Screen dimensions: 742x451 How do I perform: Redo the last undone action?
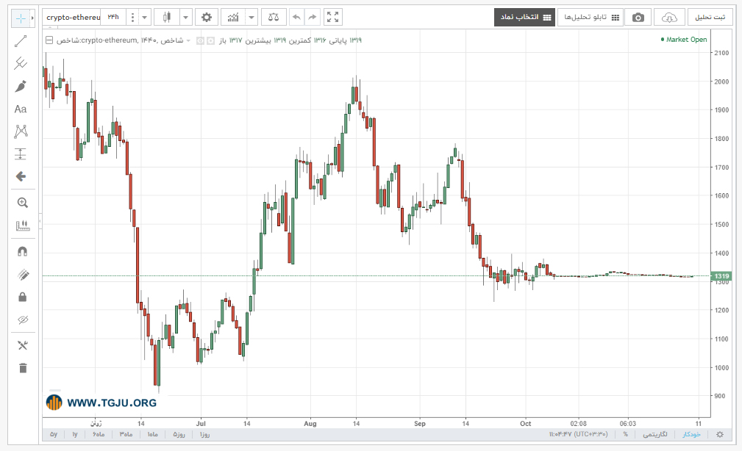(x=313, y=18)
